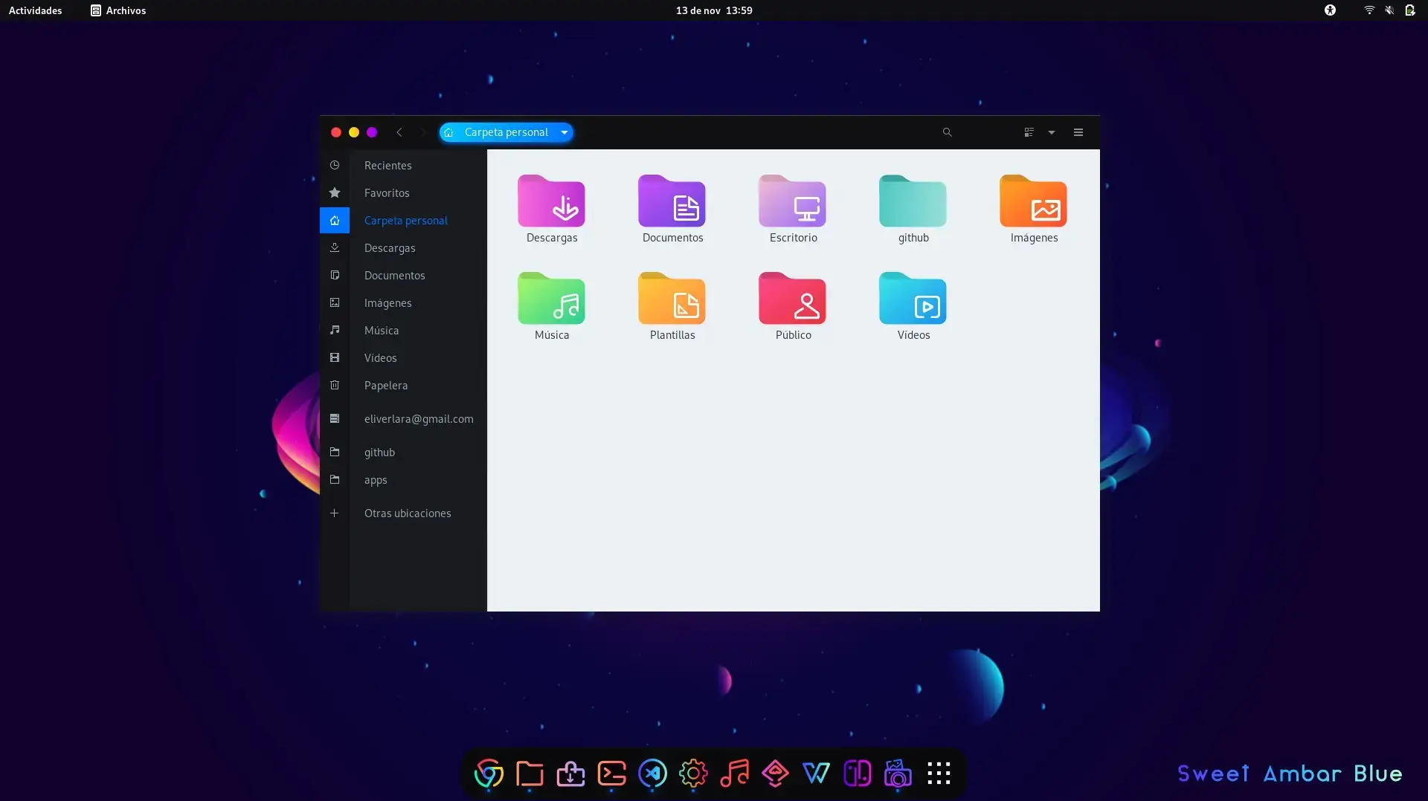Select Otras ubicaciones in the sidebar
1428x801 pixels.
(408, 513)
